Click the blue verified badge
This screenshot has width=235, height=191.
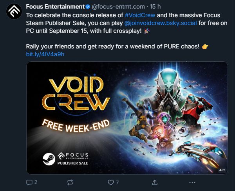[88, 7]
